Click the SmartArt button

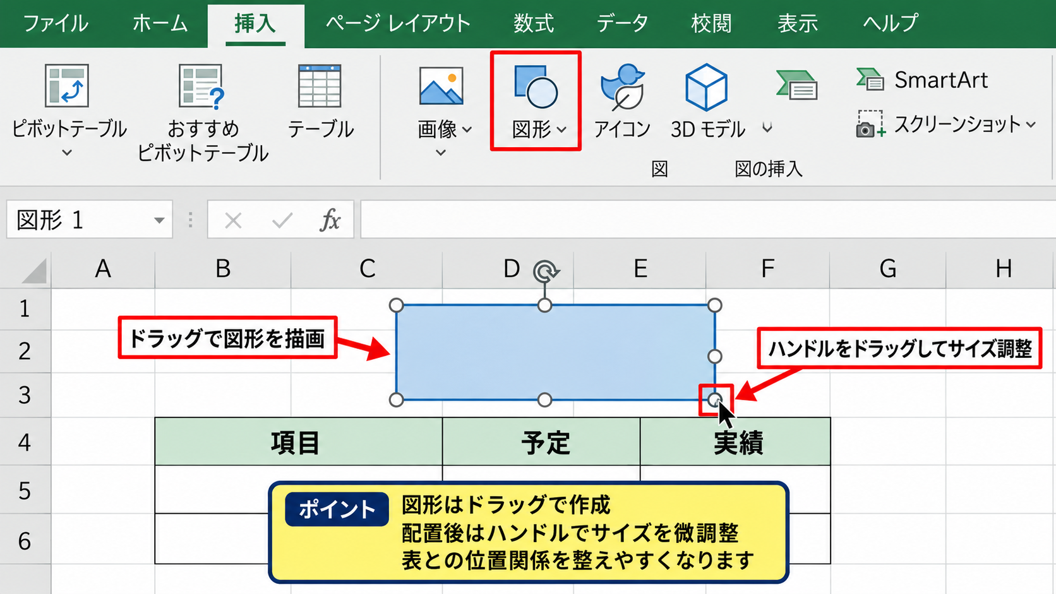click(x=922, y=80)
